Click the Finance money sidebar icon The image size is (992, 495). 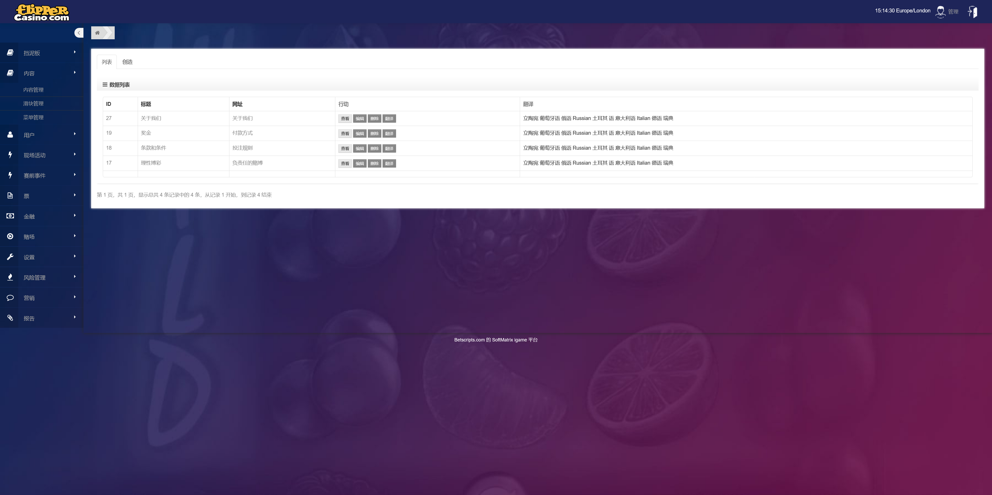pyautogui.click(x=10, y=216)
